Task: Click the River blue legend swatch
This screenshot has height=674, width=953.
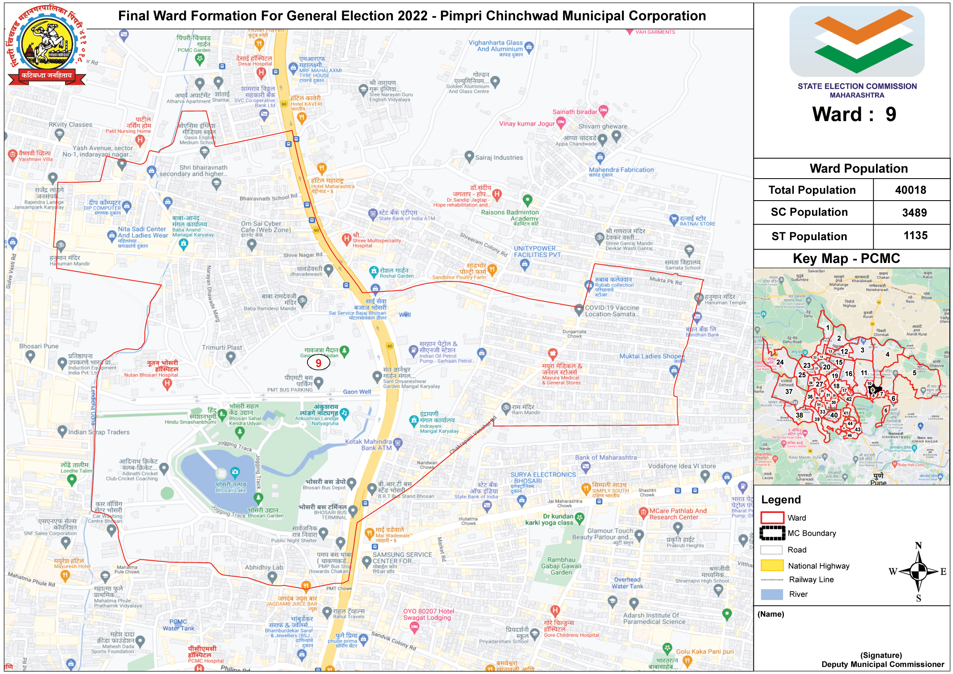Action: pyautogui.click(x=772, y=594)
